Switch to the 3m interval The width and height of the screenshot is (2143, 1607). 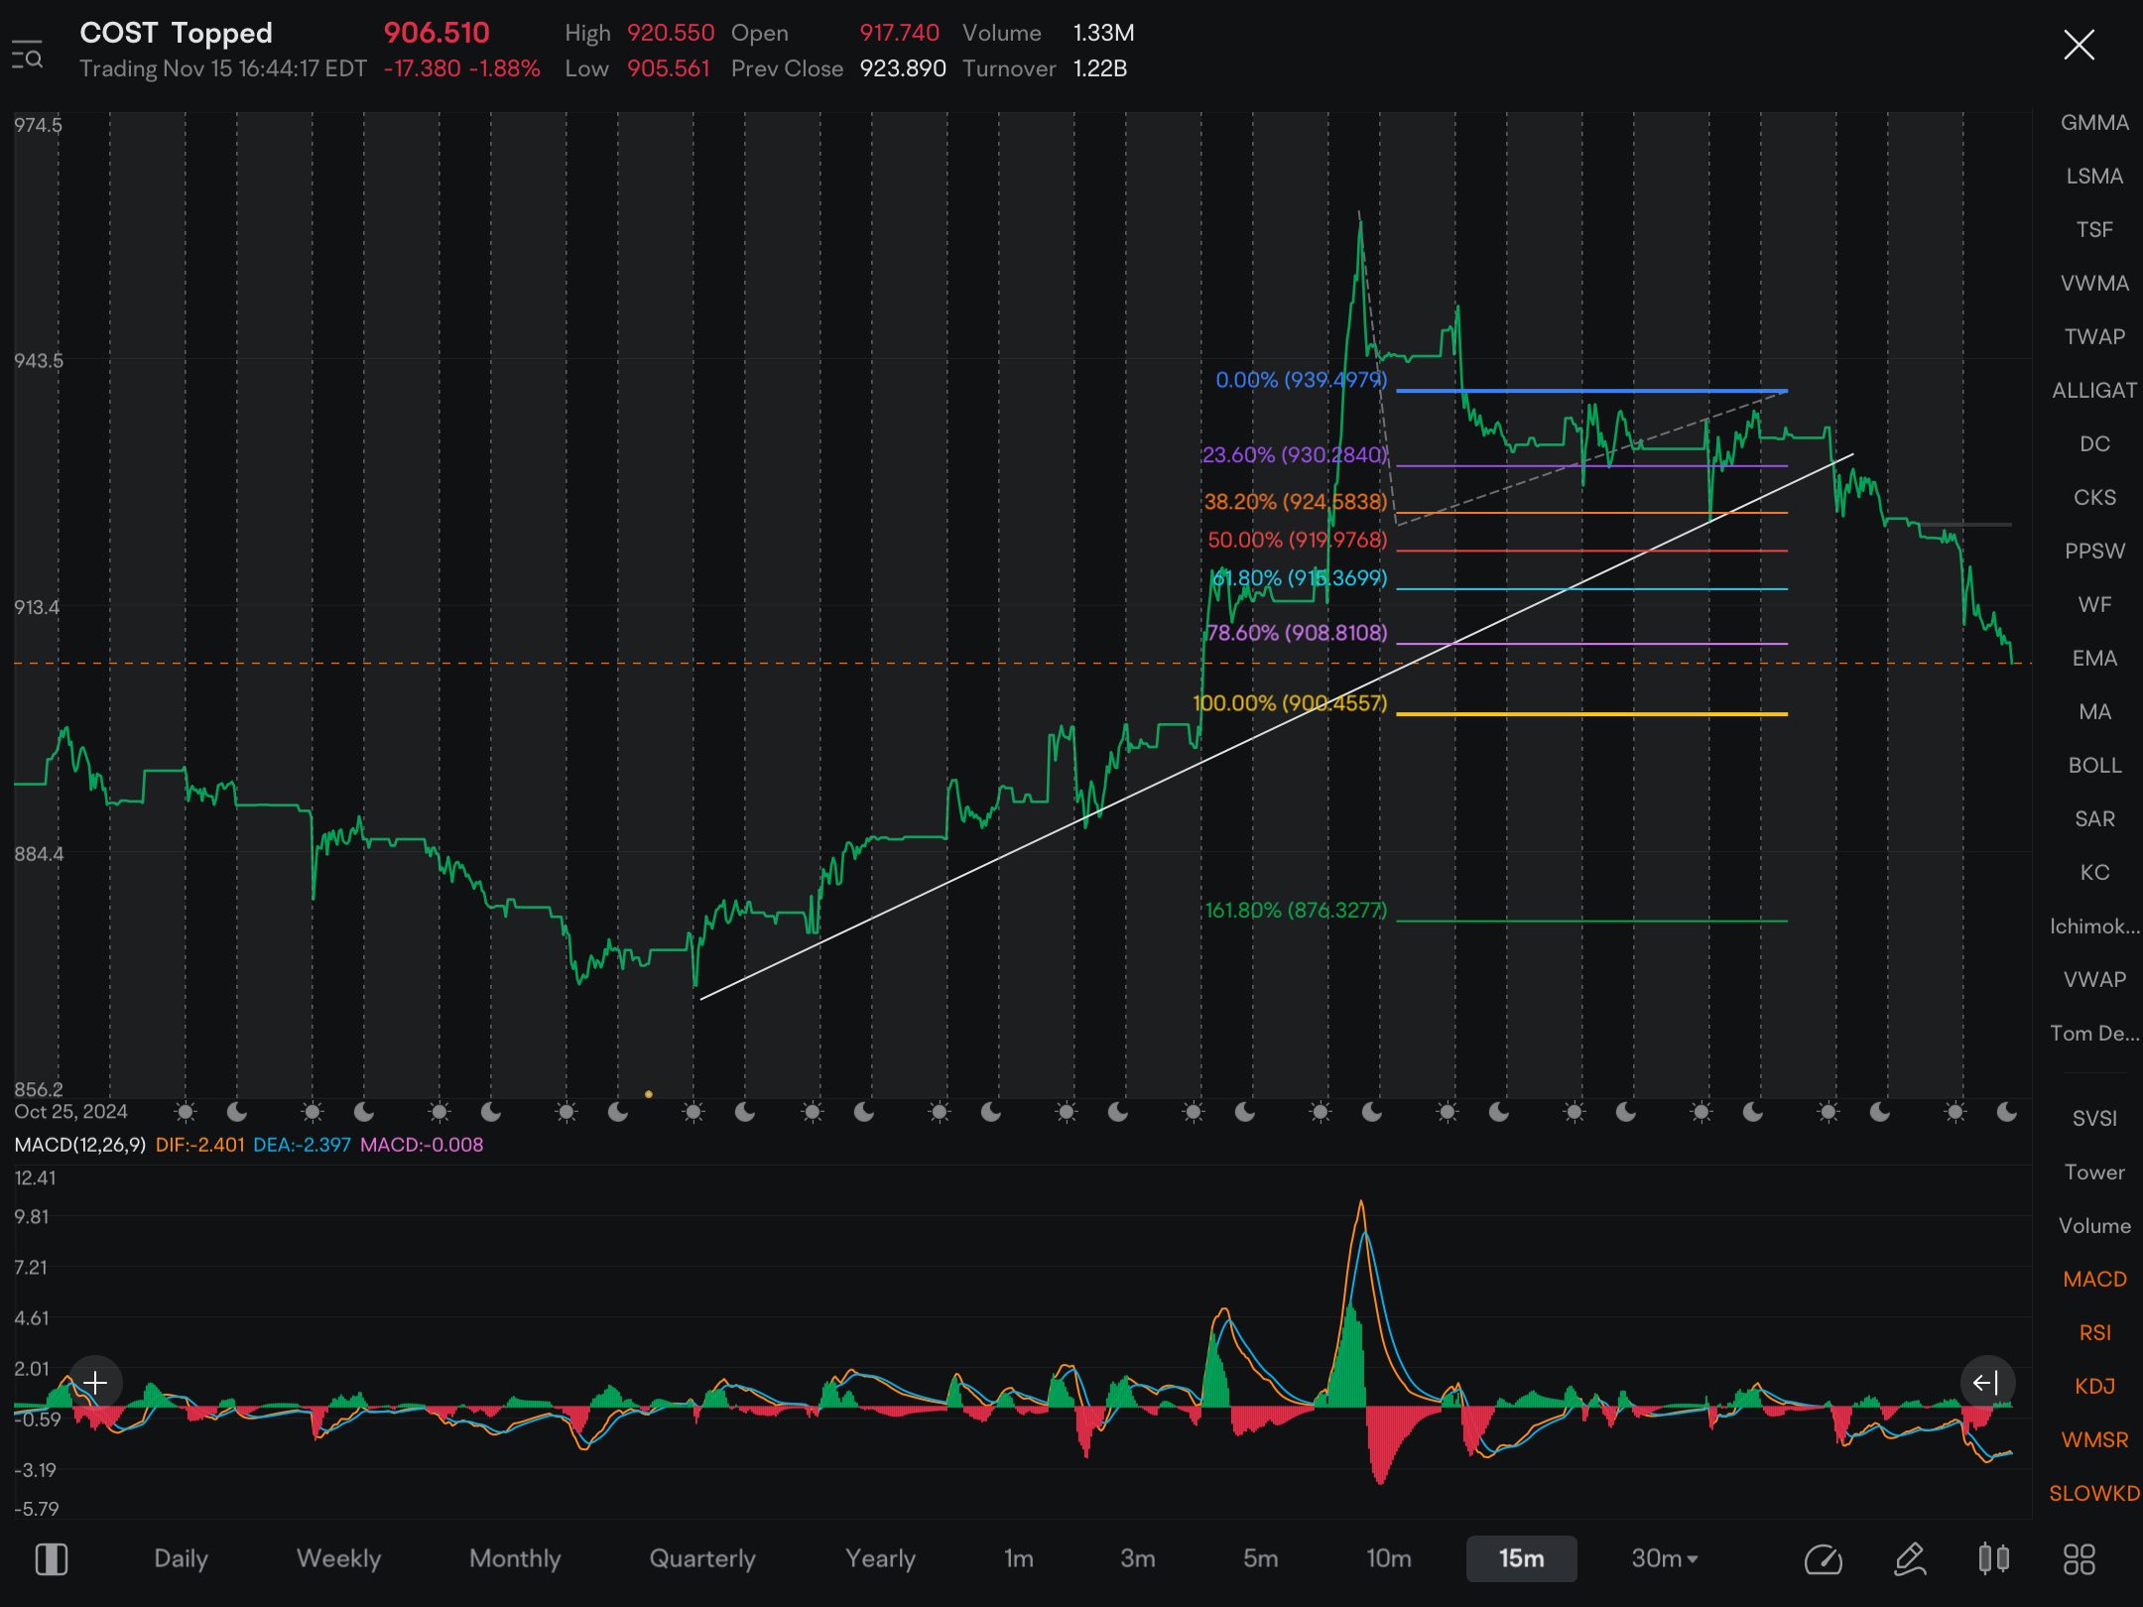click(x=1137, y=1559)
